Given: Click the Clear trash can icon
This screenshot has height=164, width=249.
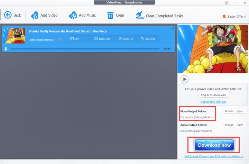Looking at the screenshot, I should coord(110,16).
